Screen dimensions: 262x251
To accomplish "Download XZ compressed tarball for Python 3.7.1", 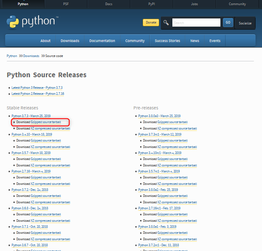I will tap(50, 239).
